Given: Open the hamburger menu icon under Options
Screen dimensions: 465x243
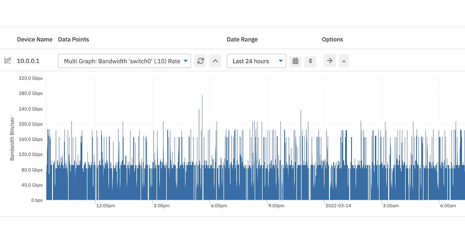Looking at the screenshot, I should coord(344,61).
